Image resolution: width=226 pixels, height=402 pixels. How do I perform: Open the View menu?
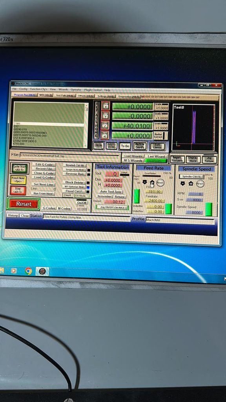[53, 90]
